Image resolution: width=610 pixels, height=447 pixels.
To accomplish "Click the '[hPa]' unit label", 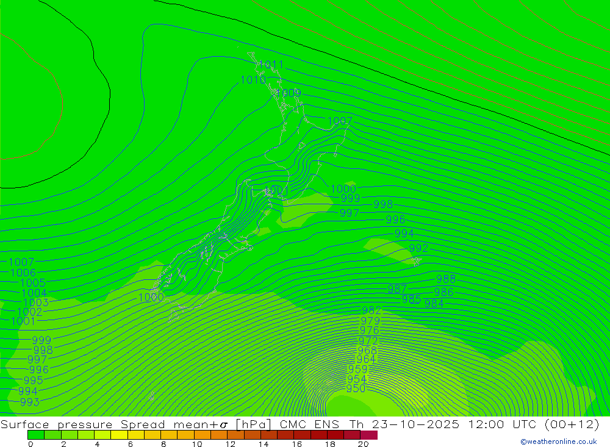I will (253, 424).
